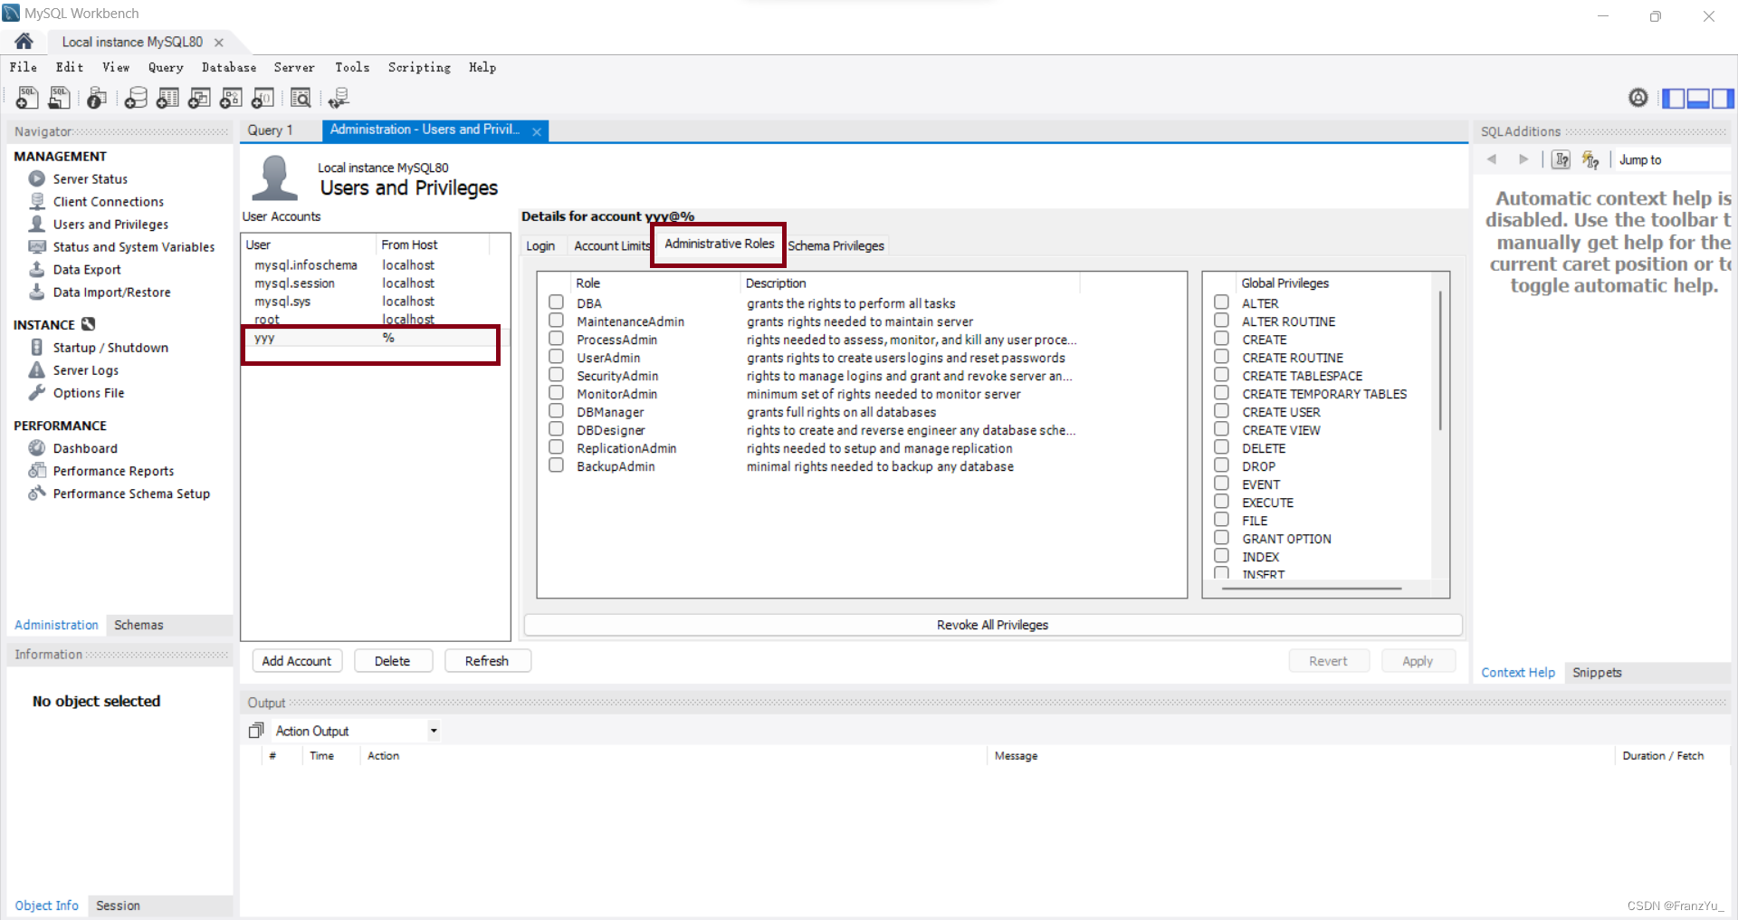1738x920 pixels.
Task: Click the Add Account button
Action: [x=297, y=661]
